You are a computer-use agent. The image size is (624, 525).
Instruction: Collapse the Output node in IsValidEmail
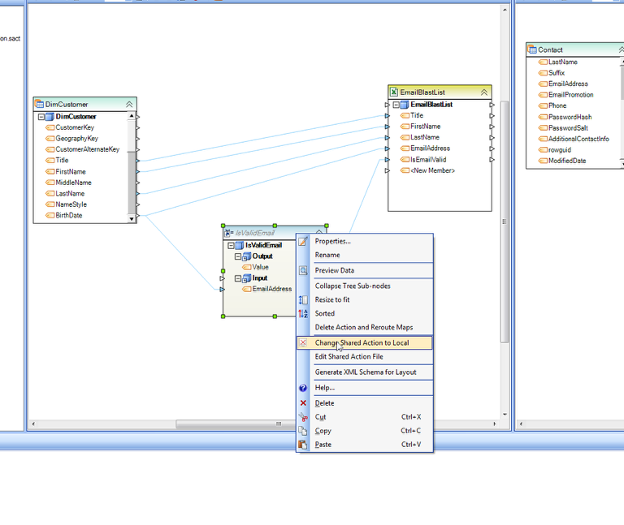tap(239, 256)
